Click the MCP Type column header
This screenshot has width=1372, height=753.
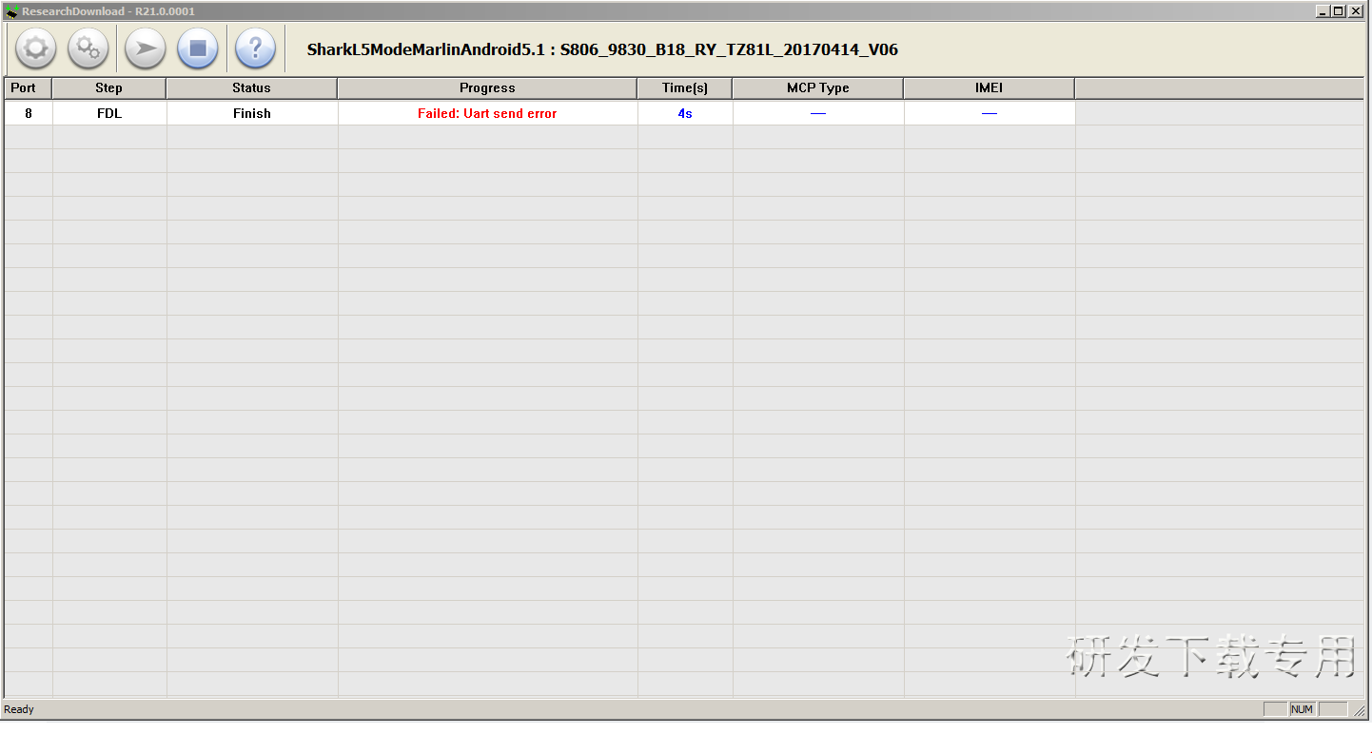818,88
